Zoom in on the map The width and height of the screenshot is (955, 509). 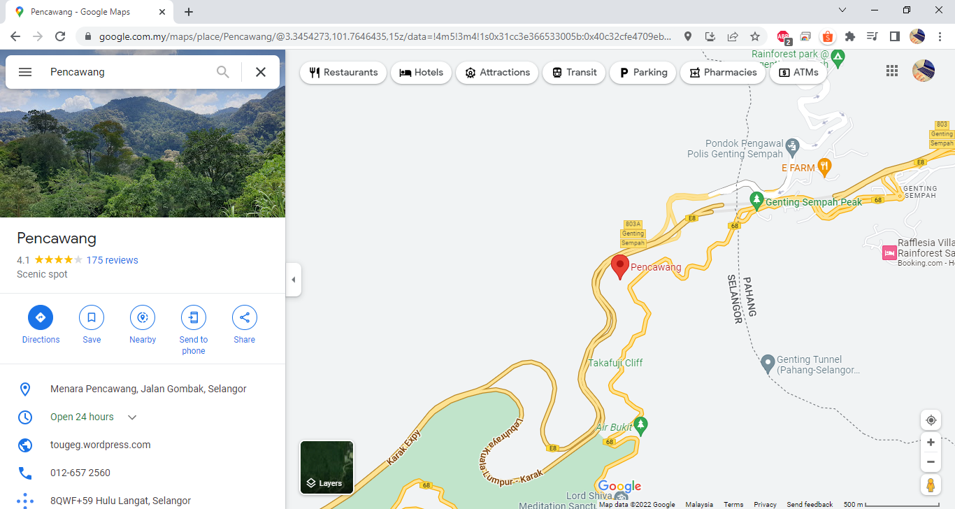(x=931, y=442)
